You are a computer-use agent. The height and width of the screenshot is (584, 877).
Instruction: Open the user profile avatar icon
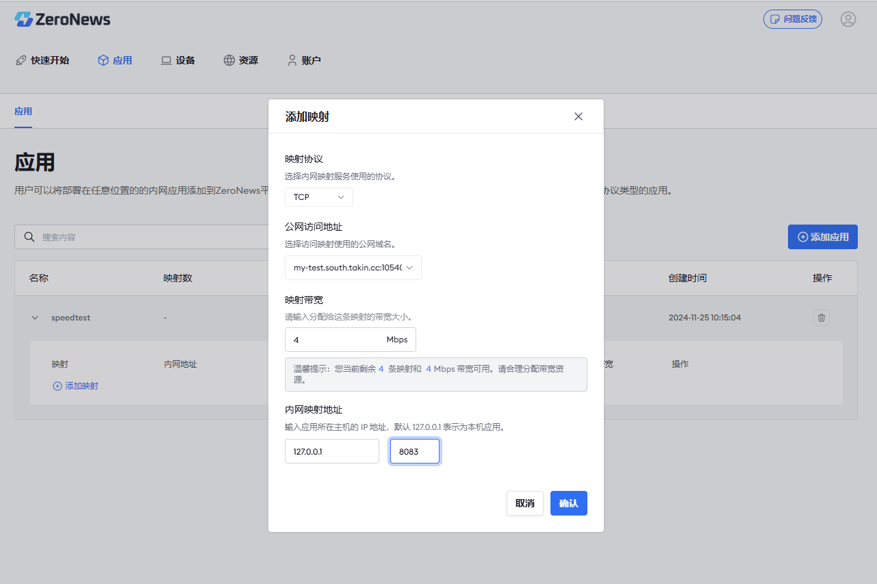point(848,18)
